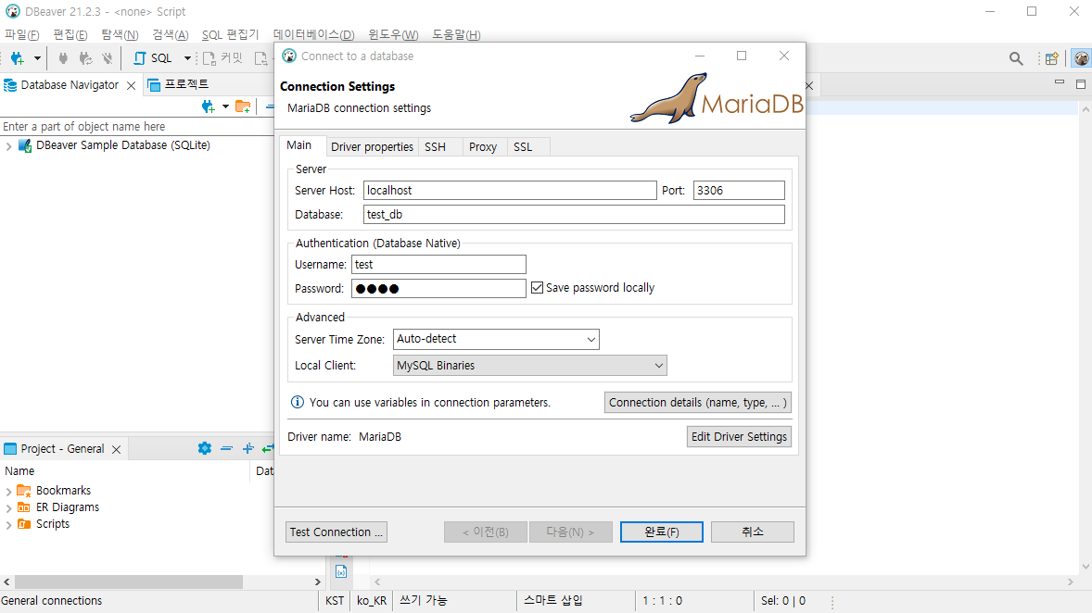Image resolution: width=1092 pixels, height=613 pixels.
Task: Click the 취소 cancel button
Action: (x=752, y=532)
